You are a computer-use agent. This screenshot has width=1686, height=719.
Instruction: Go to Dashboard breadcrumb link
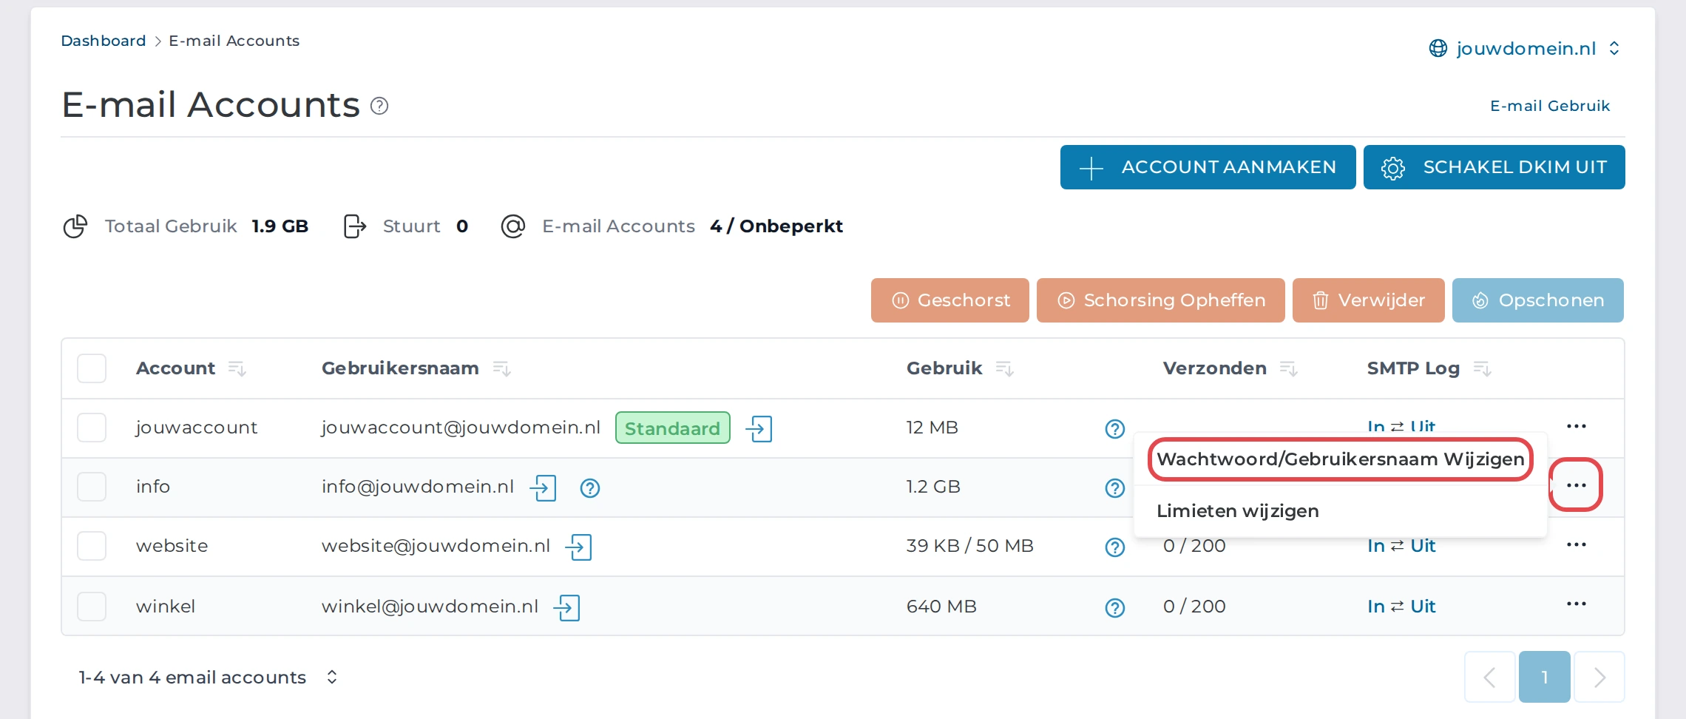104,41
